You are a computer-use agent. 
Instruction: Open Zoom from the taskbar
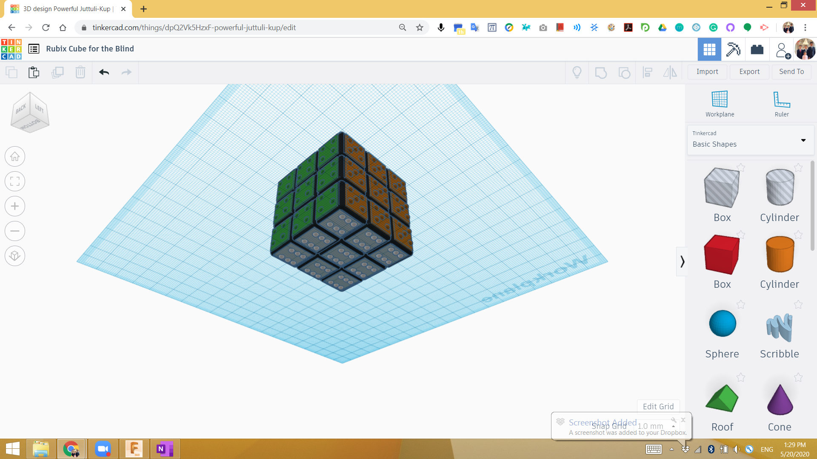(103, 449)
